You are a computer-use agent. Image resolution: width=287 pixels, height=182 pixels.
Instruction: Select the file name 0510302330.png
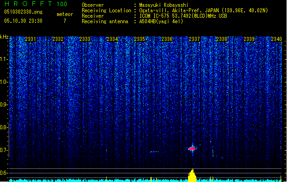click(x=23, y=12)
